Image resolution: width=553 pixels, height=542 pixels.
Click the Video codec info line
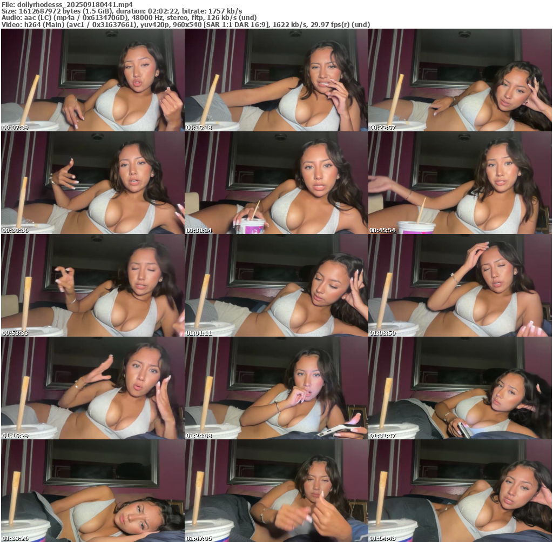185,24
